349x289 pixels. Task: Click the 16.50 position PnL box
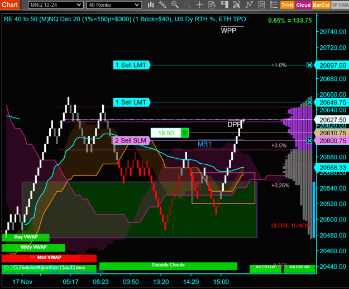pyautogui.click(x=166, y=133)
